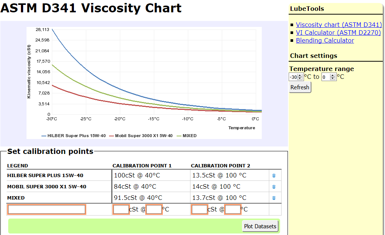The image size is (385, 235).
Task: Open the VI Calculator (ASTM D2270) link
Action: coord(338,33)
